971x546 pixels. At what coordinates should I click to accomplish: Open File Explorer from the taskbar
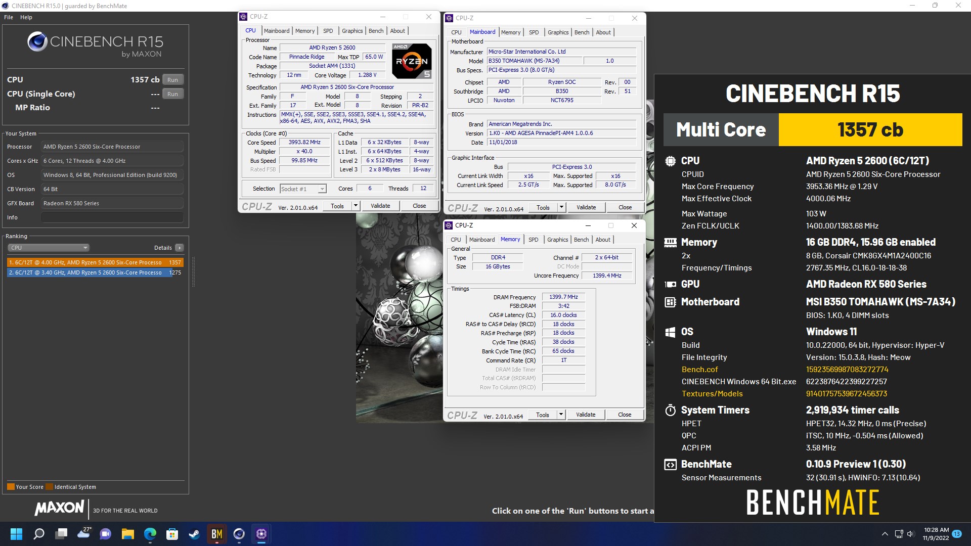[128, 534]
